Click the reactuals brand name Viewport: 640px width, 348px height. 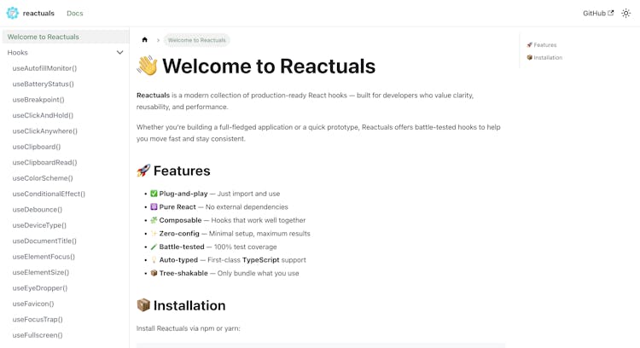[x=38, y=13]
